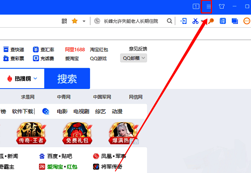This screenshot has height=173, width=251.
Task: Open the 将军传奇 link
Action: coord(112,167)
